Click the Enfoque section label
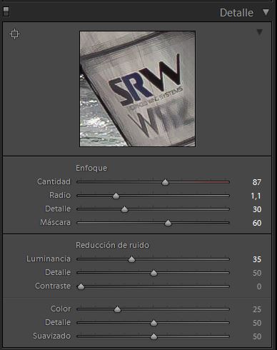 91,168
